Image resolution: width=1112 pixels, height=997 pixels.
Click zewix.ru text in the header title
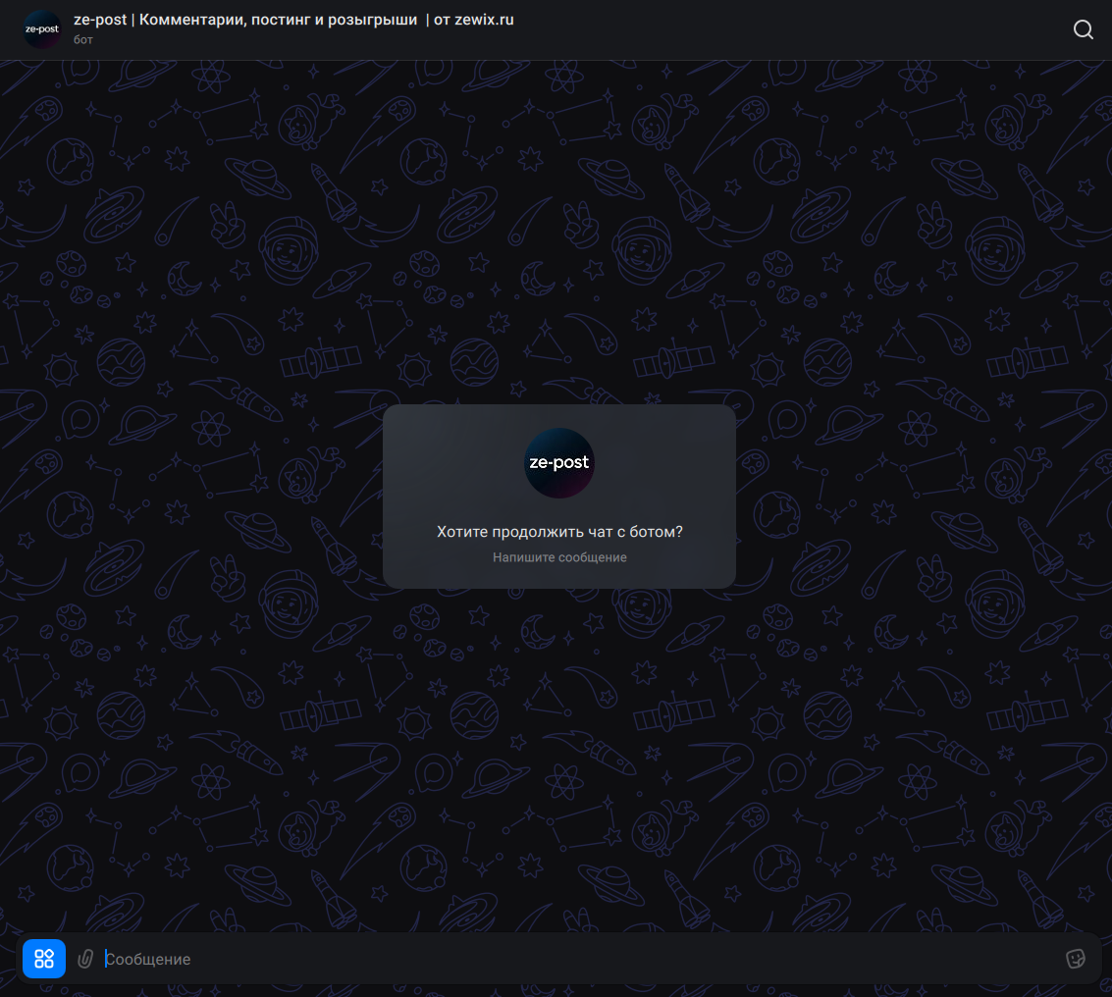(484, 20)
